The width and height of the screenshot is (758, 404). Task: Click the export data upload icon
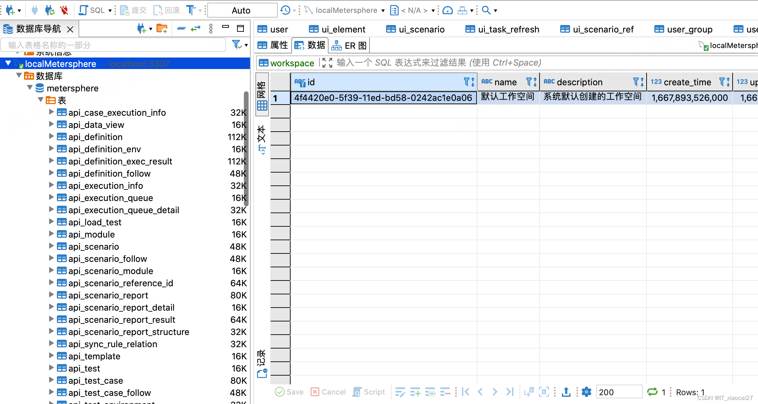566,392
